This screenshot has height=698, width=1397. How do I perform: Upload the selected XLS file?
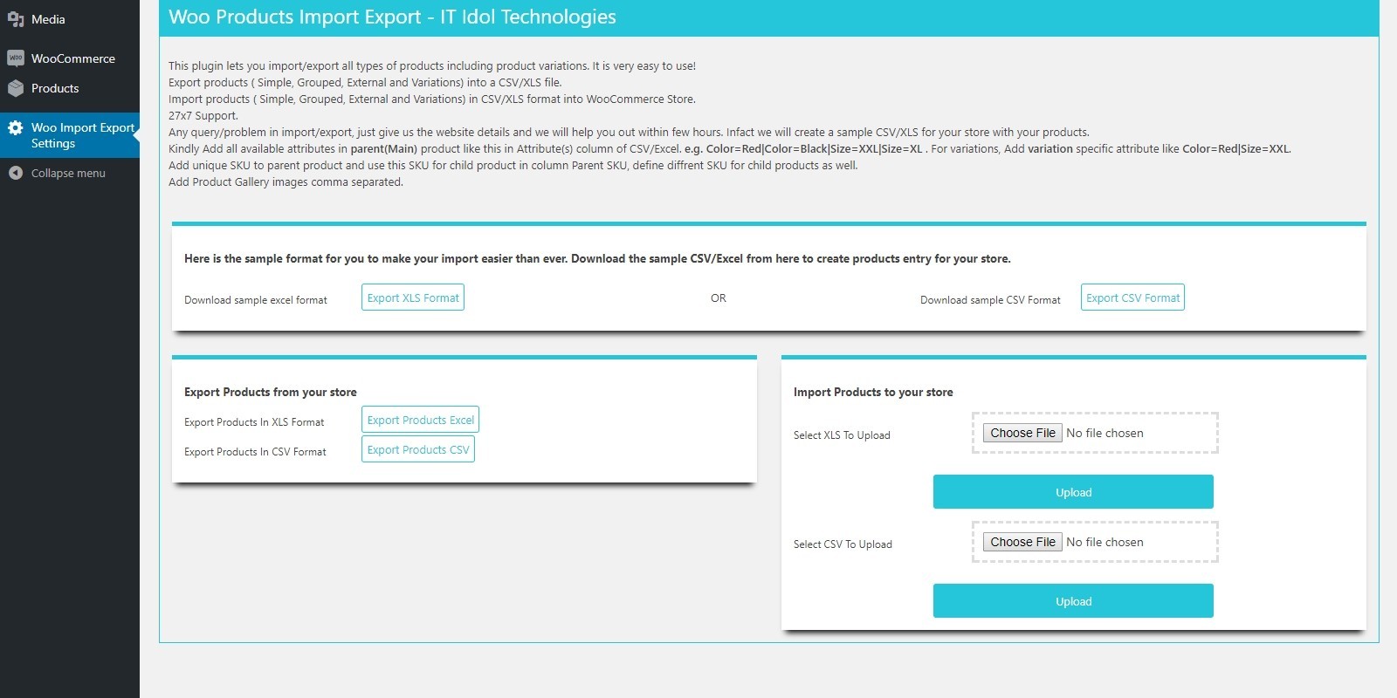[1073, 492]
